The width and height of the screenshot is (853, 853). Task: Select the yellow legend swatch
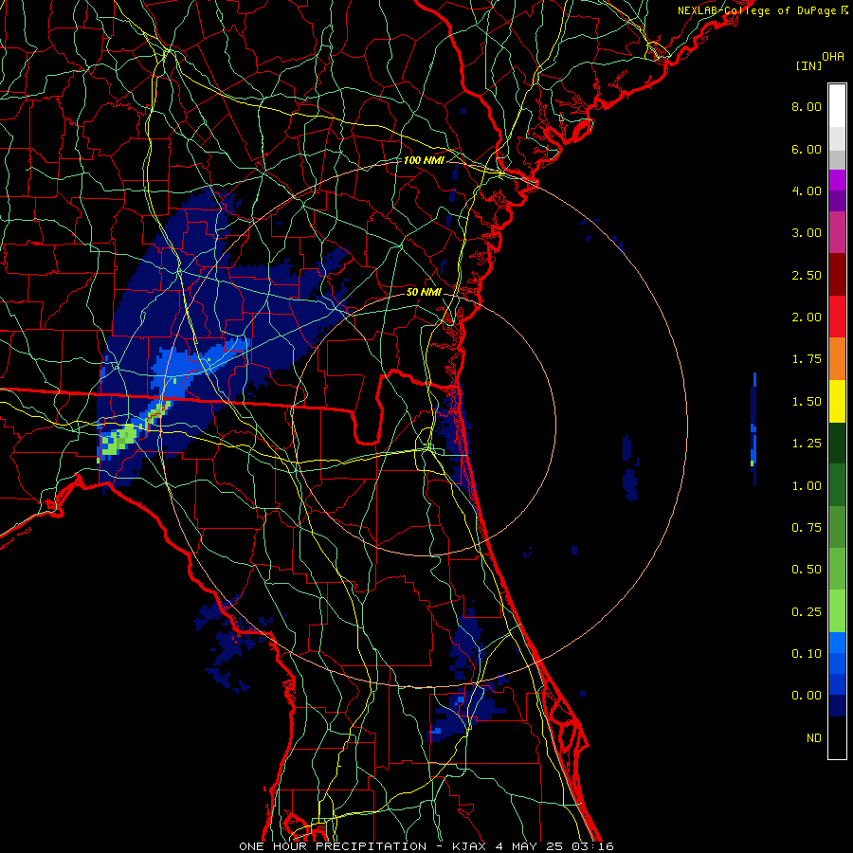pyautogui.click(x=837, y=401)
